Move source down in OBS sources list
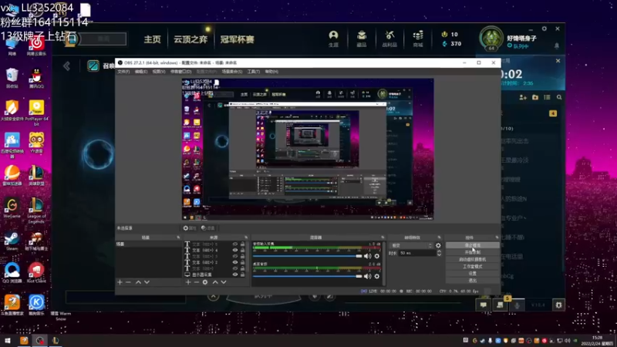 point(224,282)
